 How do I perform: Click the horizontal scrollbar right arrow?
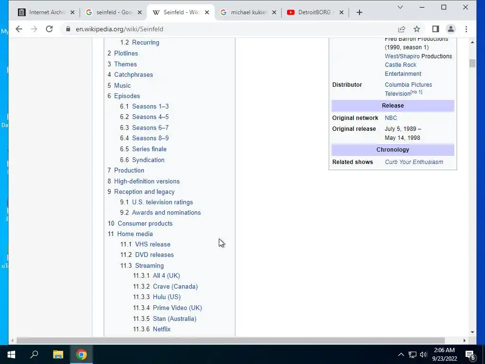pyautogui.click(x=464, y=340)
